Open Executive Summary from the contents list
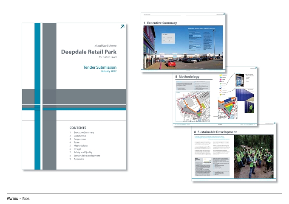The width and height of the screenshot is (289, 204). [x=84, y=132]
